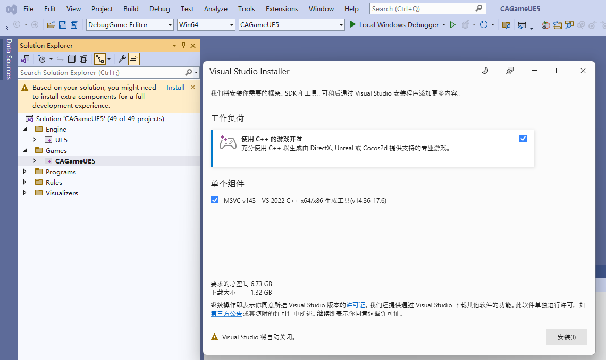This screenshot has width=606, height=360.
Task: Click the Save icon in the toolbar
Action: tap(62, 25)
